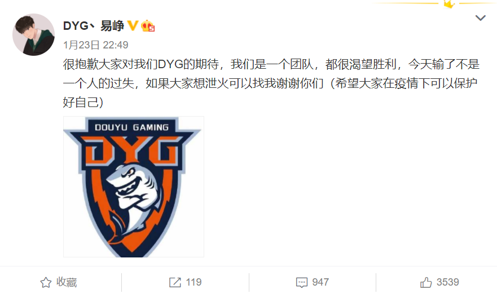
Task: Click the 收藏 label
Action: (x=67, y=282)
